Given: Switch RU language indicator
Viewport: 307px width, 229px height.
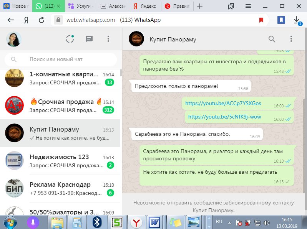Looking at the screenshot, I should (219, 222).
